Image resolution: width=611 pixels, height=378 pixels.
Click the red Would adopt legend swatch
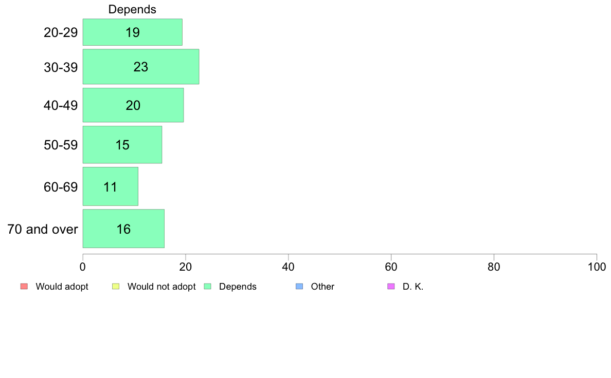point(24,287)
